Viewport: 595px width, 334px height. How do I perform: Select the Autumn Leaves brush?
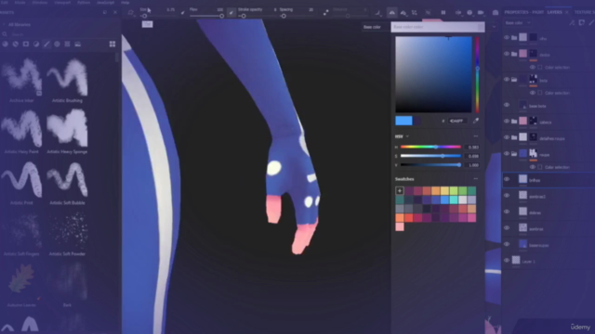pos(21,285)
